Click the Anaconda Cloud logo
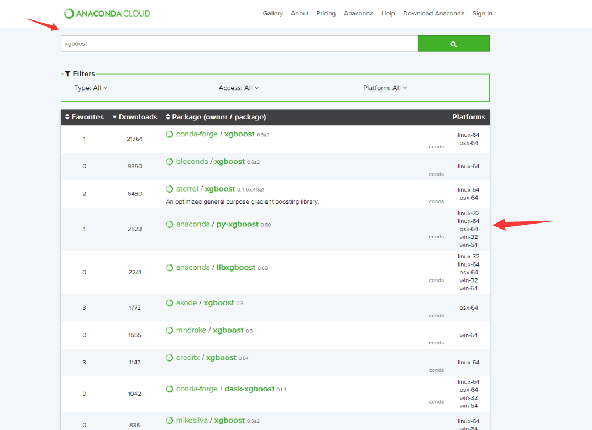The image size is (592, 430). click(x=107, y=14)
